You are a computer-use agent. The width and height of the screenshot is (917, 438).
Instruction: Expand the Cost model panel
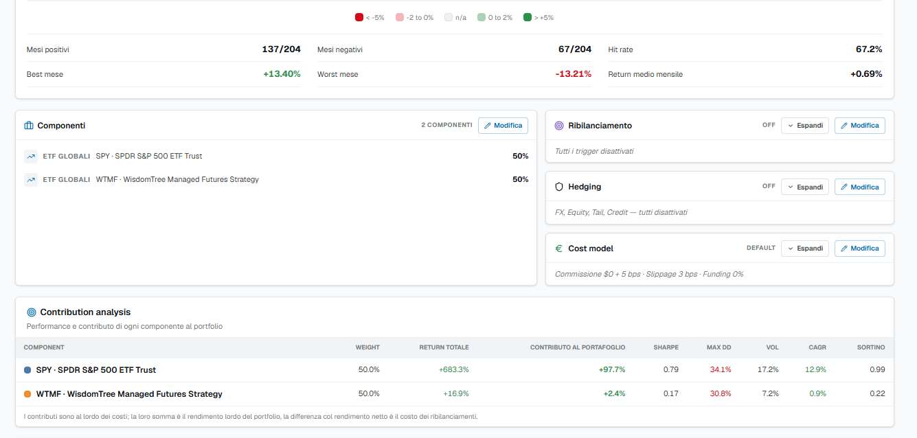(x=805, y=249)
